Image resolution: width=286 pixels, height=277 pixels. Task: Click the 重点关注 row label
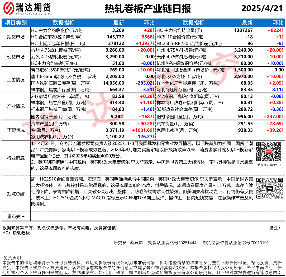16,216
